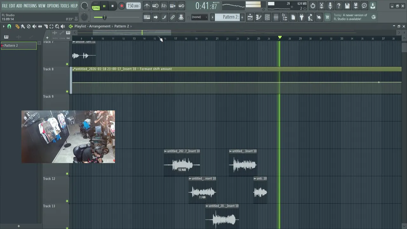Screen dimensions: 407x229
Task: Toggle audio clips filter in picker panel
Action: pyautogui.click(x=19, y=37)
